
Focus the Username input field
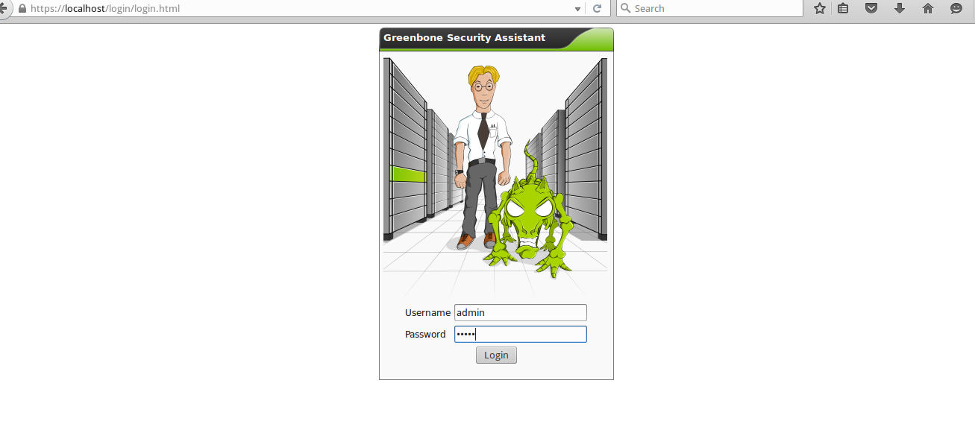(x=521, y=313)
